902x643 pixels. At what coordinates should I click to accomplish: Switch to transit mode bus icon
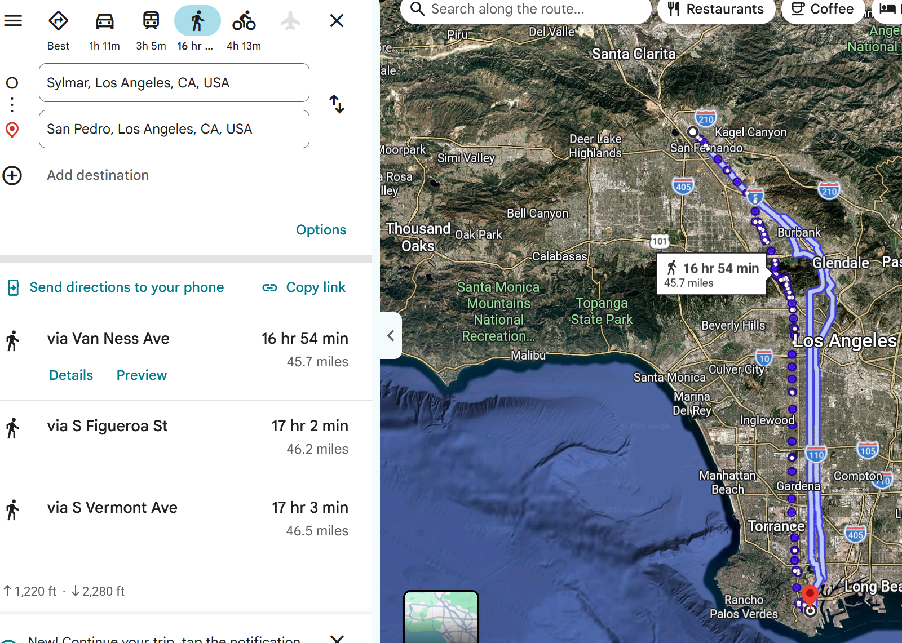(x=151, y=21)
